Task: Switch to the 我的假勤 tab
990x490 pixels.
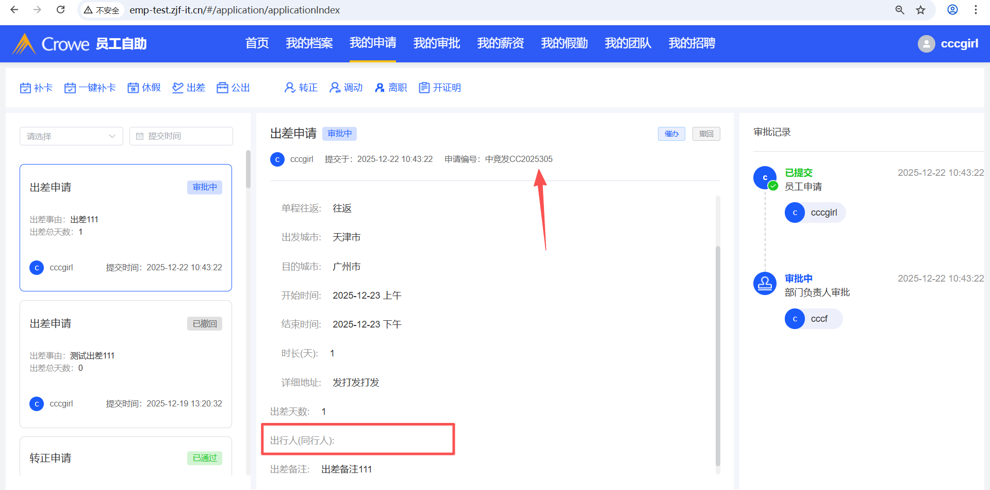Action: coord(565,43)
